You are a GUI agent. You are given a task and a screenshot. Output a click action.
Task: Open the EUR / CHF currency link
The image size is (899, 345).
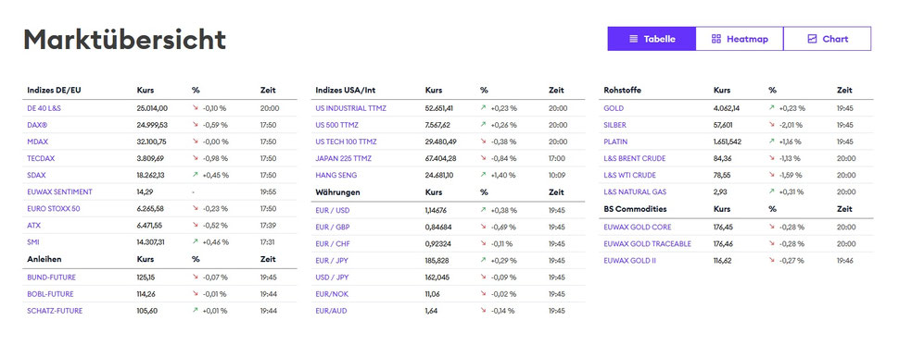[332, 244]
